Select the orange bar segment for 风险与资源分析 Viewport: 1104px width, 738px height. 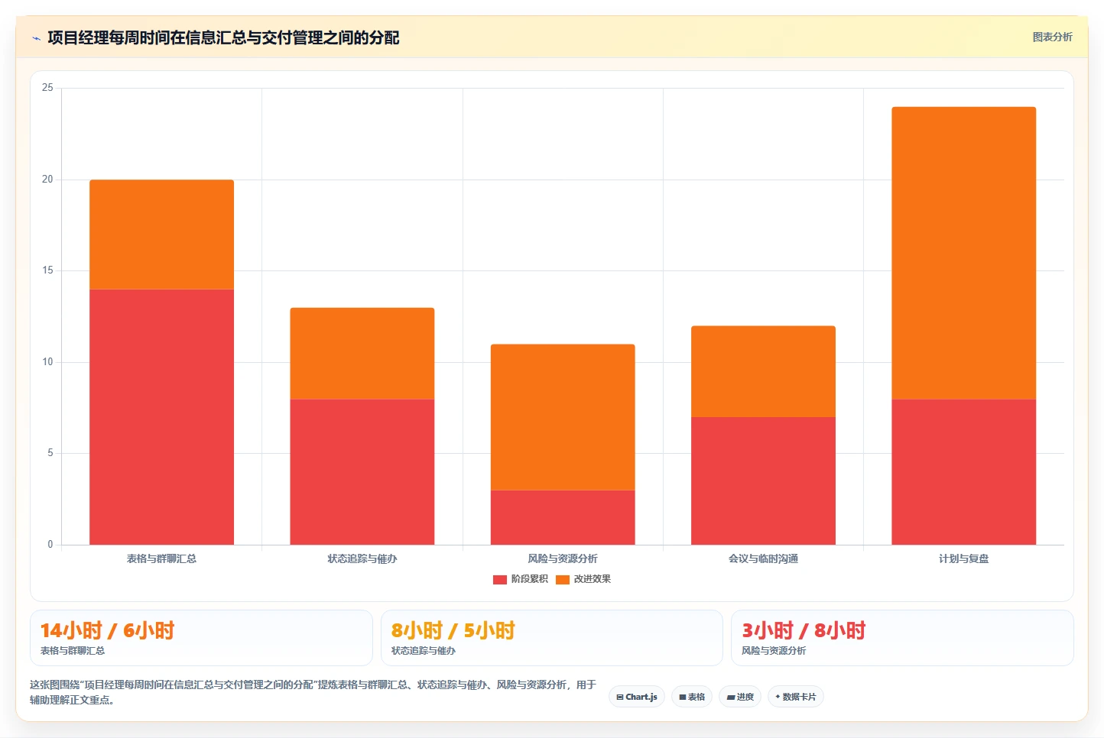[563, 417]
